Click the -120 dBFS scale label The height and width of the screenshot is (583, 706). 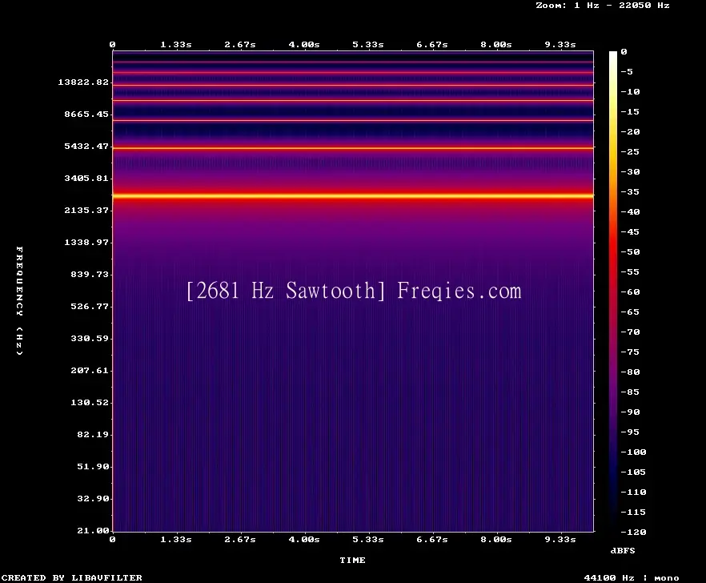[x=633, y=532]
